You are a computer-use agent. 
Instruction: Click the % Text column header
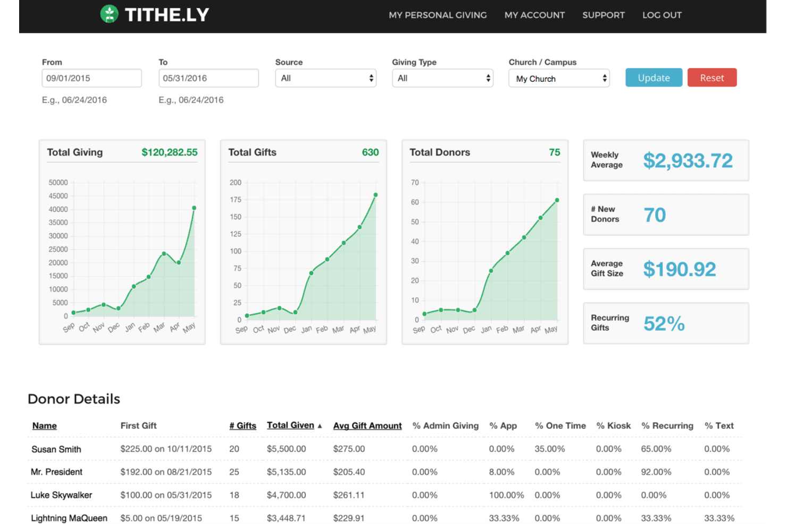click(x=719, y=426)
